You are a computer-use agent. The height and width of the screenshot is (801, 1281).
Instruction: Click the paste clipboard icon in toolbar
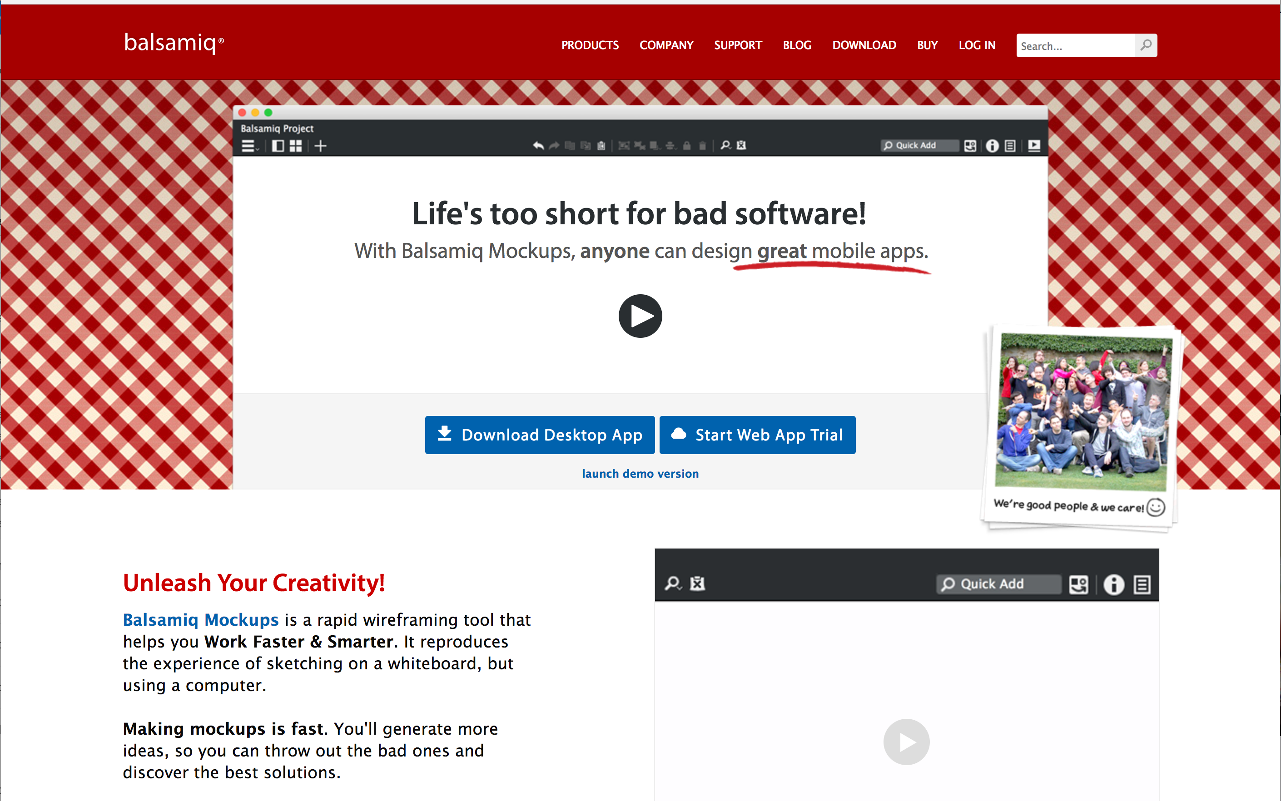(601, 146)
